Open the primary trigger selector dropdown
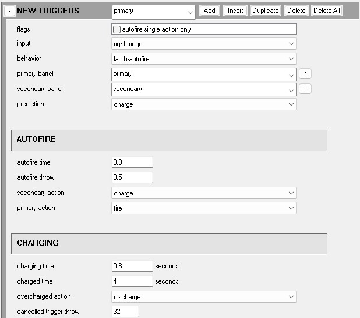The image size is (360, 318). click(x=153, y=11)
